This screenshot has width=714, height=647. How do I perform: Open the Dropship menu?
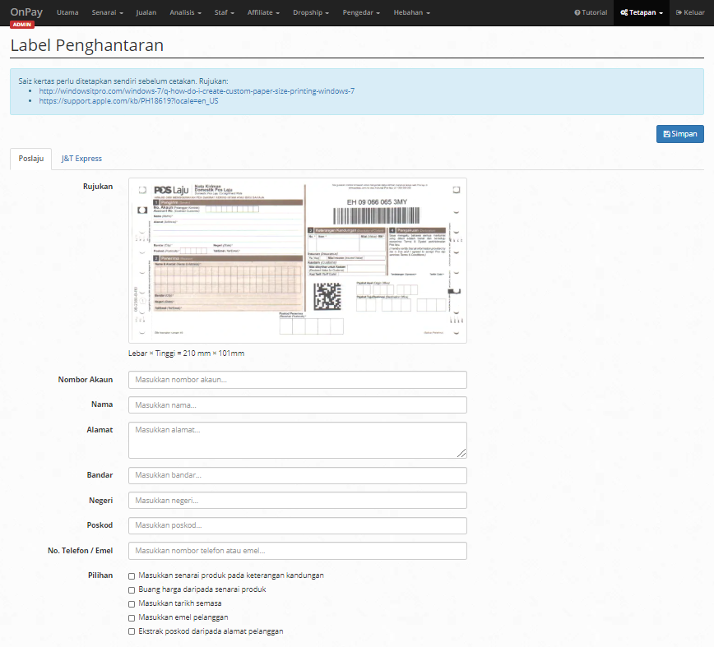[x=311, y=12]
